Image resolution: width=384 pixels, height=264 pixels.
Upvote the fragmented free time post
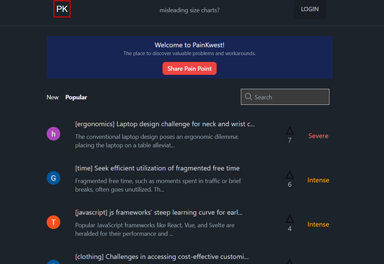[289, 174]
